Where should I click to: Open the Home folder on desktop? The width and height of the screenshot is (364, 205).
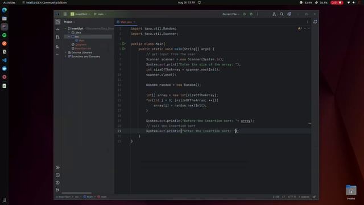point(351,192)
